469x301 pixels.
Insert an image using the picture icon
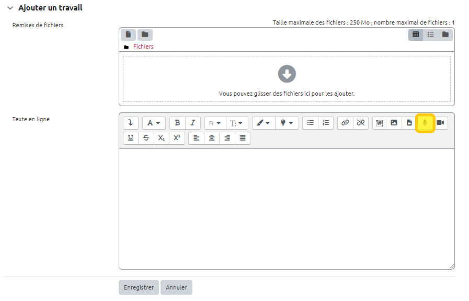394,123
